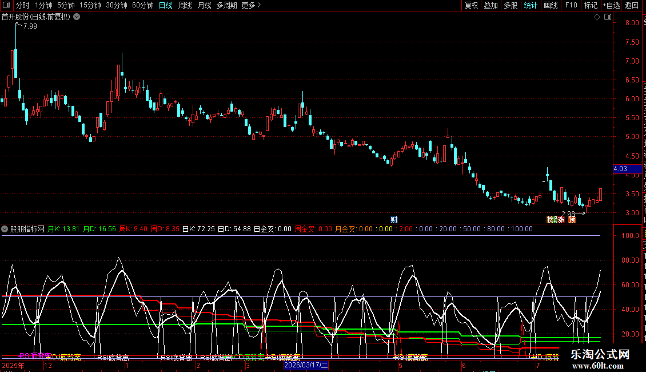Click the 周D: 8.35 indicator value

(x=165, y=229)
